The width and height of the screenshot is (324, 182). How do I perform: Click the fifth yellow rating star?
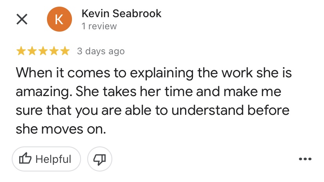[65, 51]
